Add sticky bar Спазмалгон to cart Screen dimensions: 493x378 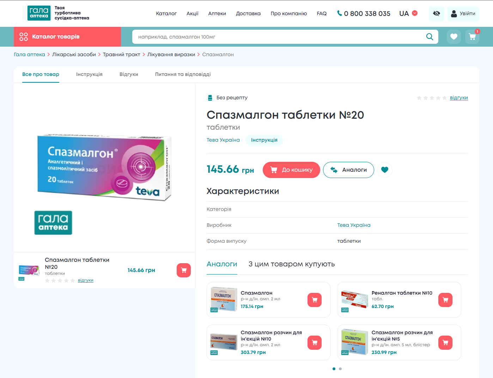pos(184,270)
